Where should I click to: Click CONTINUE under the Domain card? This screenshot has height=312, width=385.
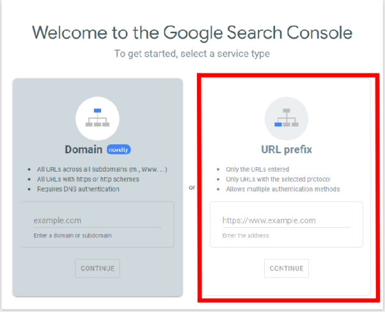point(97,269)
